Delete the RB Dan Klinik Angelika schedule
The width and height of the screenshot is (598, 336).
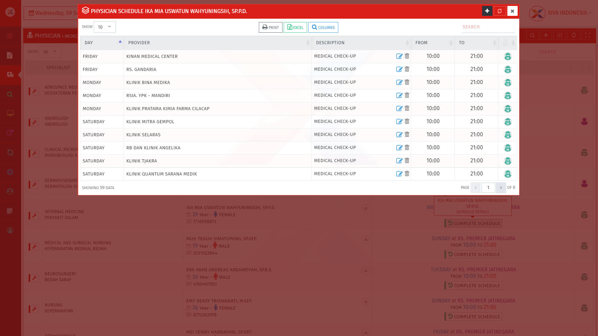[407, 147]
